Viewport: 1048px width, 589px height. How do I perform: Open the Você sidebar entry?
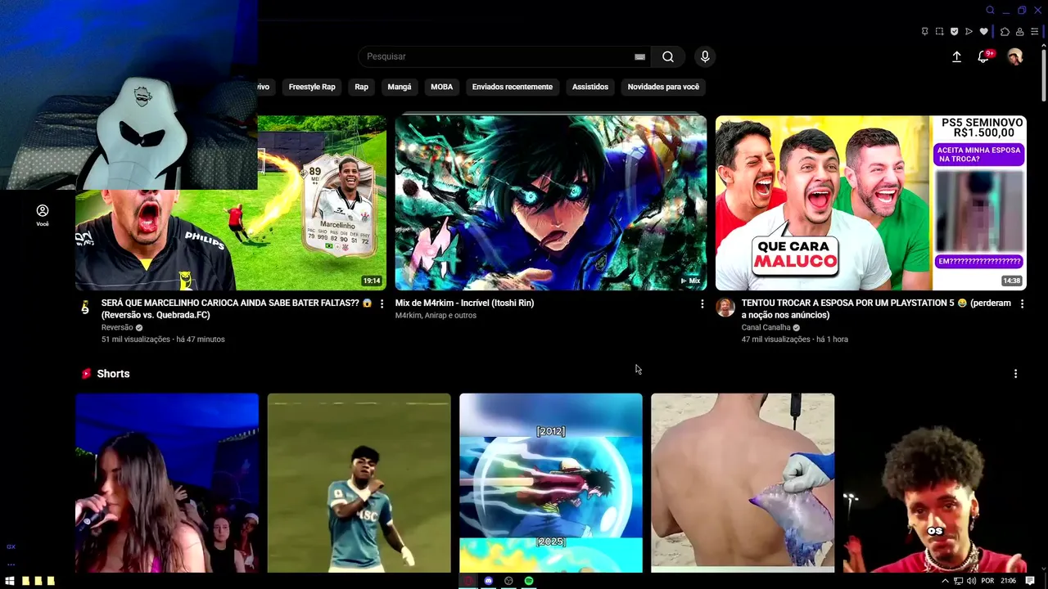tap(43, 215)
